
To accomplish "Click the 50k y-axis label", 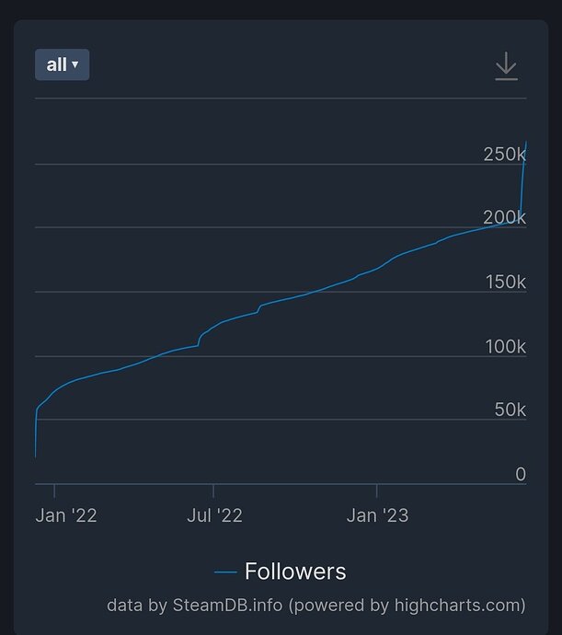I will (510, 410).
